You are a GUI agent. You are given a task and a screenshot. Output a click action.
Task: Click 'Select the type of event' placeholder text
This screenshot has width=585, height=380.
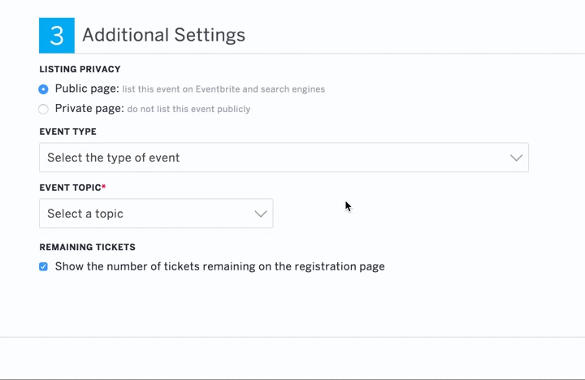114,158
